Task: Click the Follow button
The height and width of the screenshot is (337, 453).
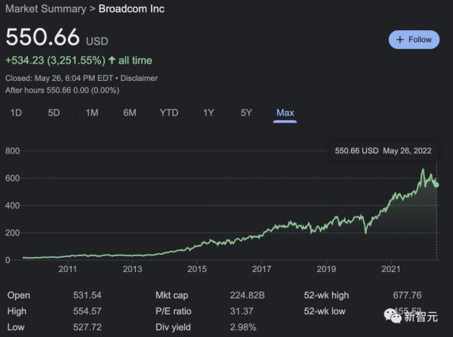Action: coord(413,39)
